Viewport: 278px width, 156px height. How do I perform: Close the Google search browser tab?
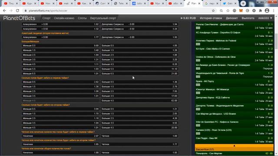pos(217,3)
